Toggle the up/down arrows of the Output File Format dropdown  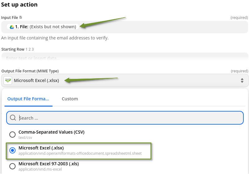click(242, 81)
